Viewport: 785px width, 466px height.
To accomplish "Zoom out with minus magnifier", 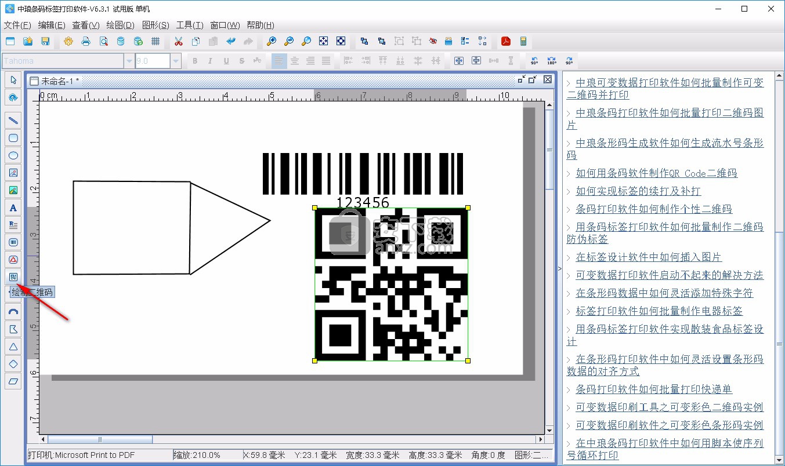I will pyautogui.click(x=288, y=41).
